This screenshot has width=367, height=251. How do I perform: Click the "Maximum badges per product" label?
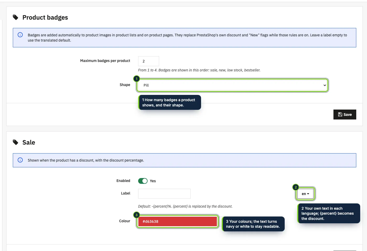point(105,61)
